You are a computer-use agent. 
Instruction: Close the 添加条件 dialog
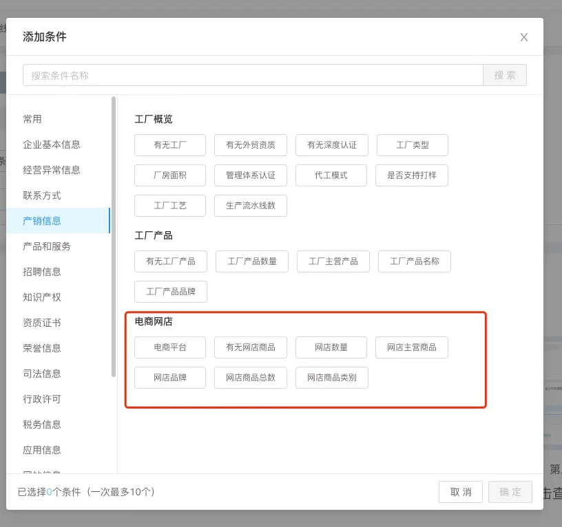(x=524, y=37)
